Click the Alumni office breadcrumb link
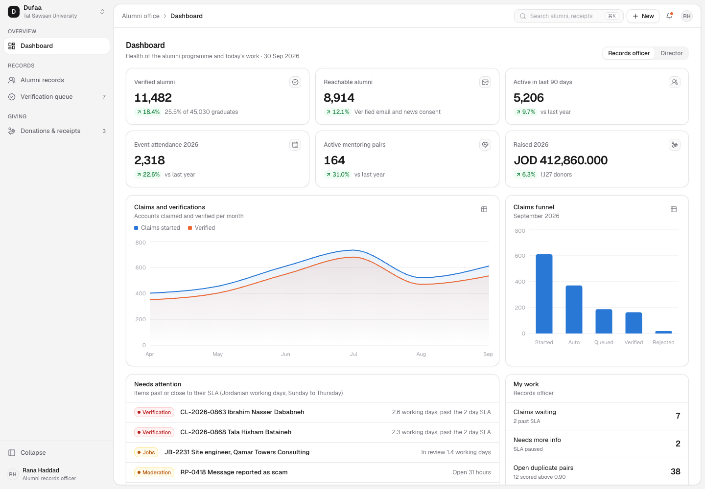The image size is (705, 489). (141, 16)
